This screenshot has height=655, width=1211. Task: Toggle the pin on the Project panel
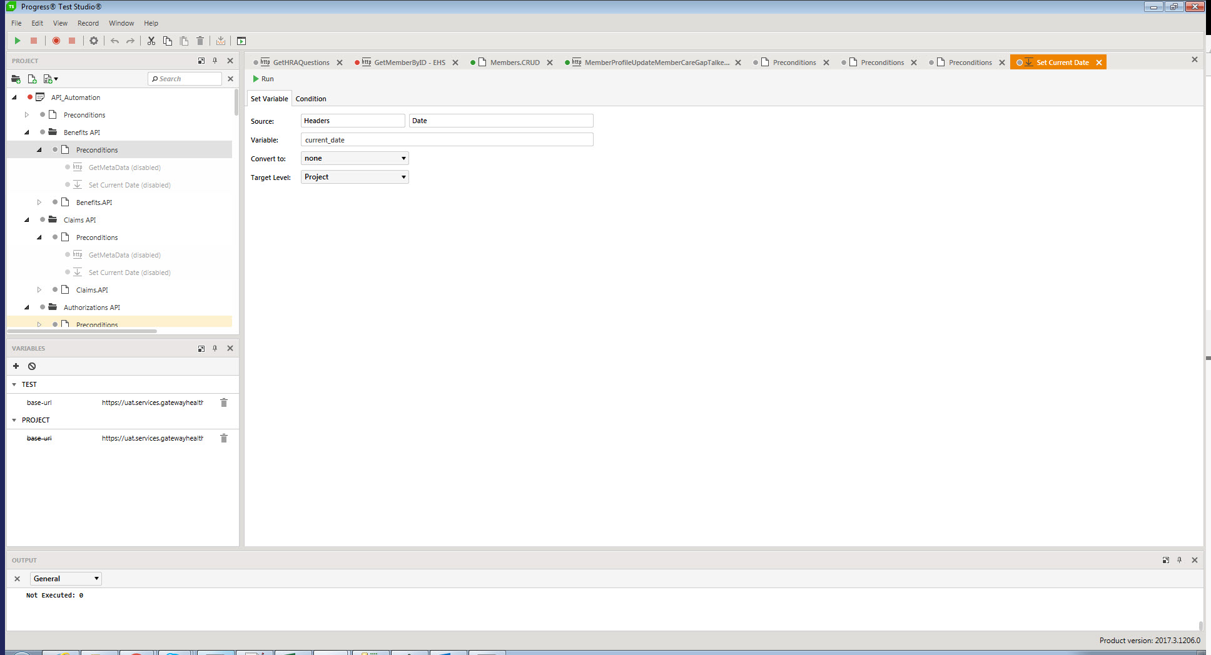click(x=215, y=61)
